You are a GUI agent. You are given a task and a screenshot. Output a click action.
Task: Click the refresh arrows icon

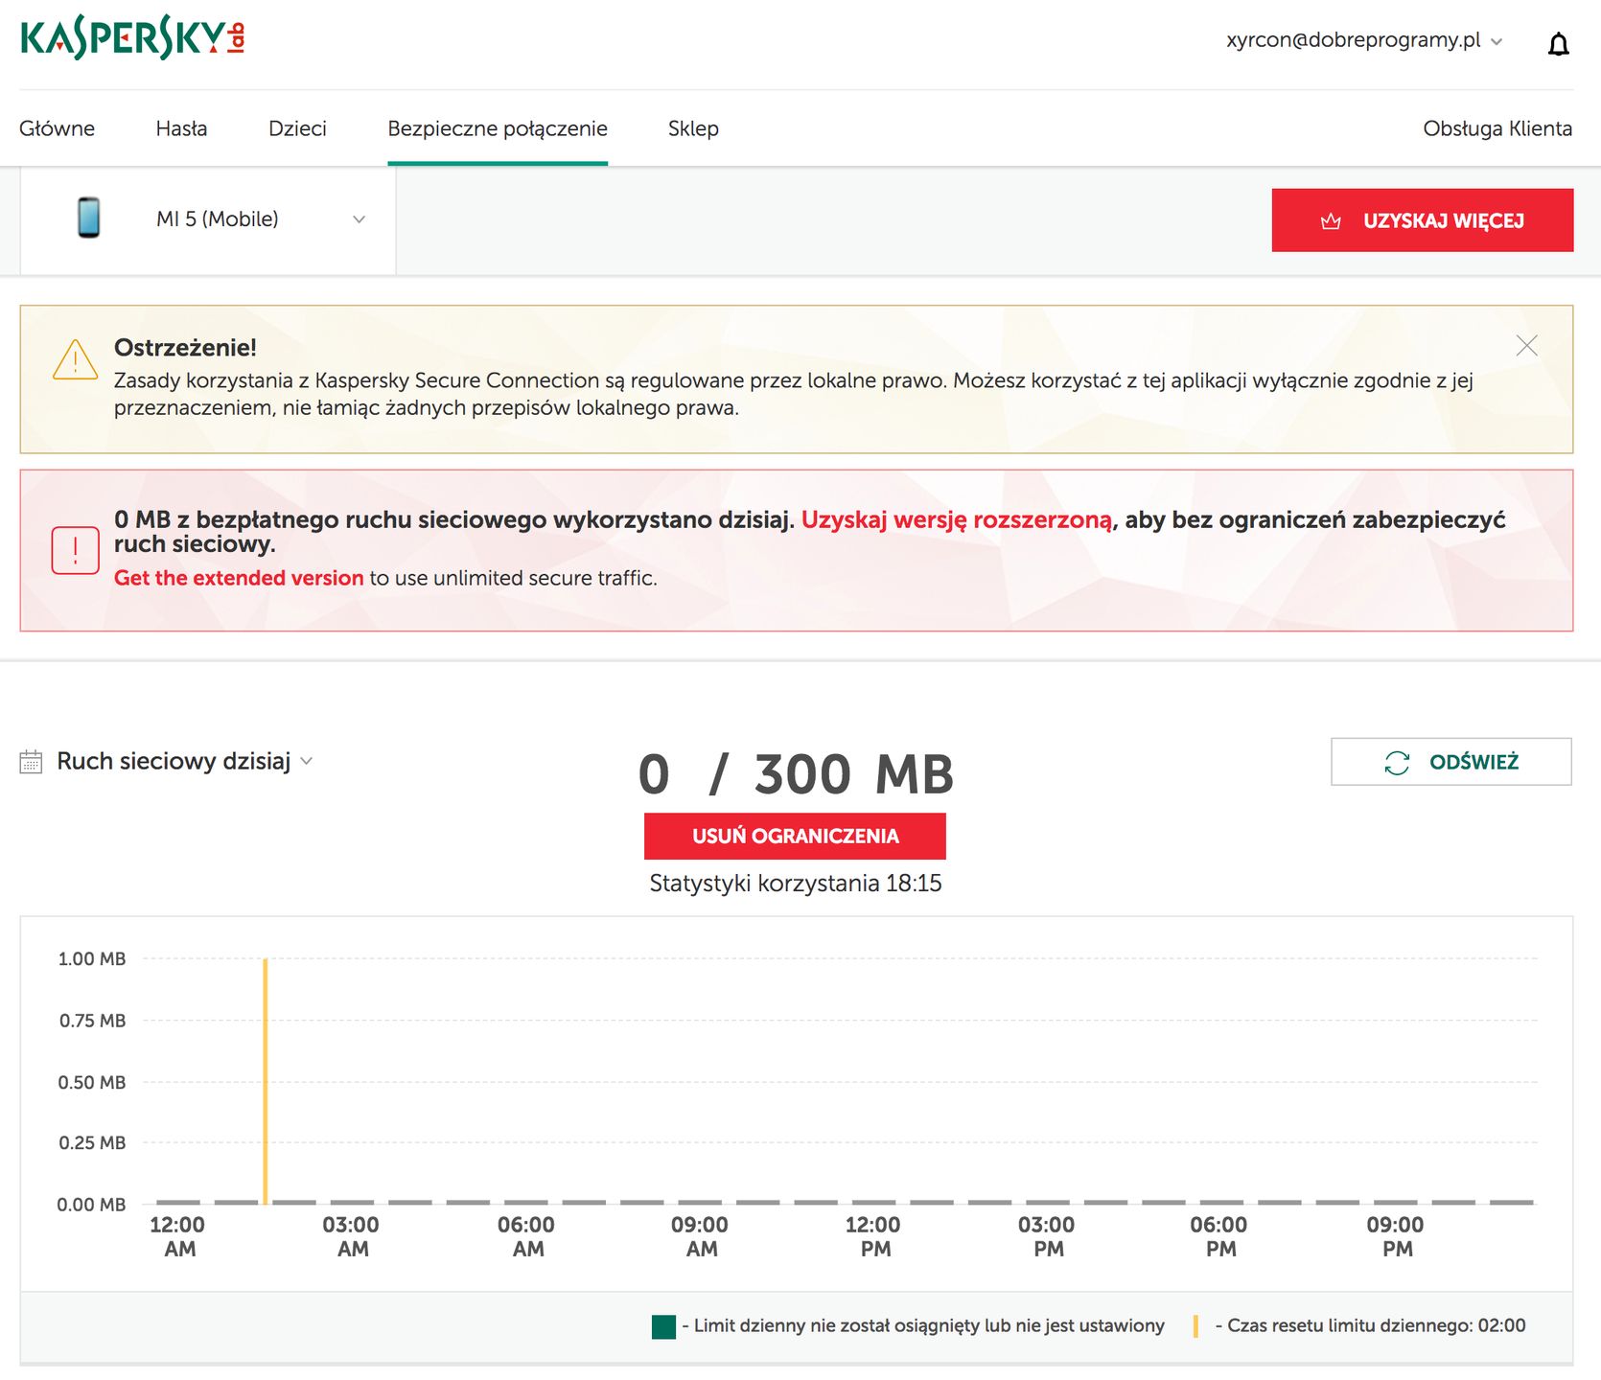pyautogui.click(x=1397, y=762)
